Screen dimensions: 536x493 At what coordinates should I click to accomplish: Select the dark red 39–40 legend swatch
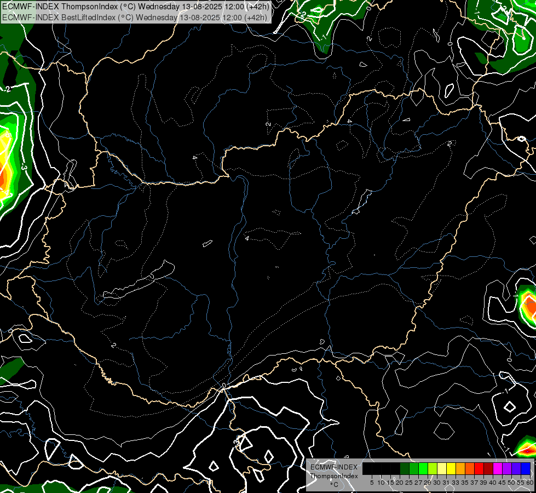pos(488,468)
